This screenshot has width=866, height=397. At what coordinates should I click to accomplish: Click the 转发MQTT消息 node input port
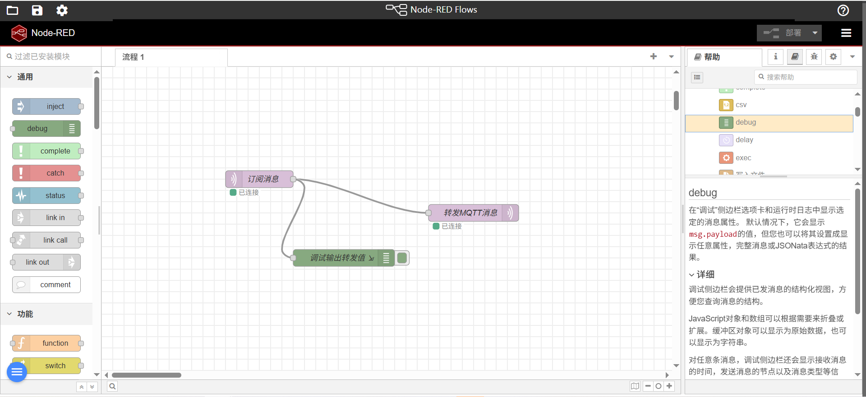tap(428, 213)
